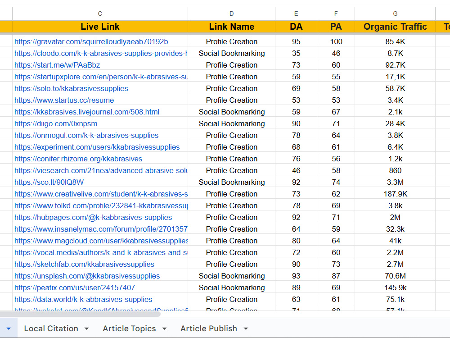Click the horizontal scrollbar thumb

(x=80, y=314)
